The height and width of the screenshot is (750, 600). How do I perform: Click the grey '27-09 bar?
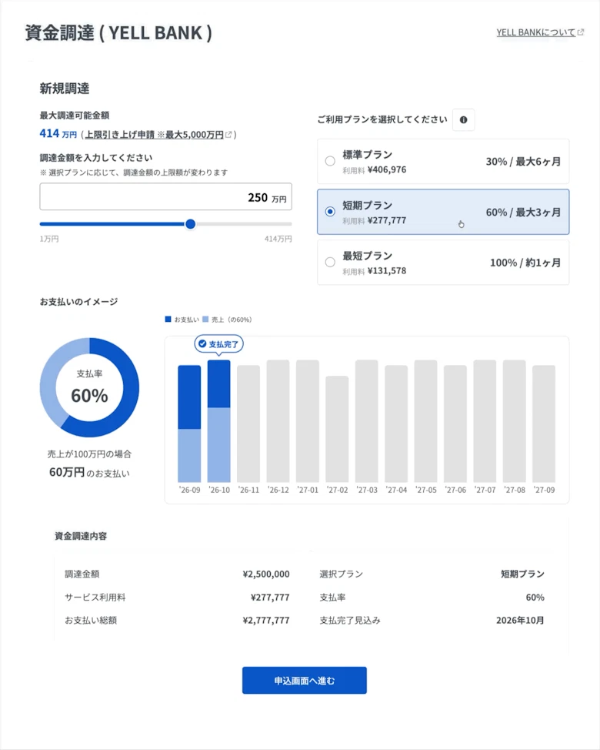(544, 424)
